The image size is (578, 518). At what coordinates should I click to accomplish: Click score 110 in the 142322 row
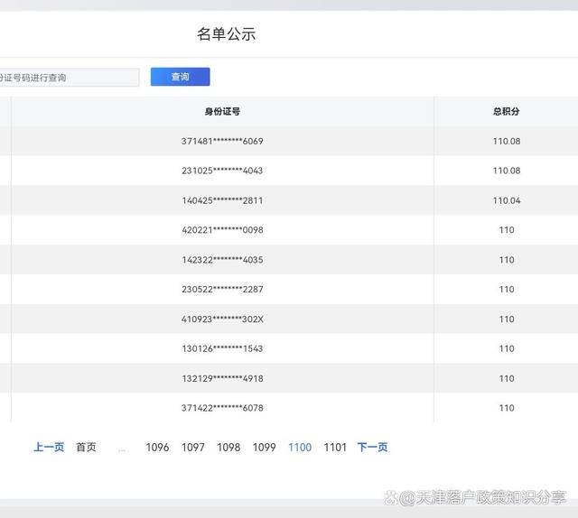[x=507, y=260]
